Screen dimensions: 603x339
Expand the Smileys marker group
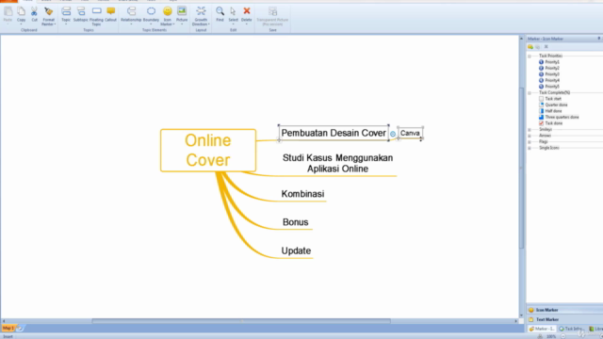coord(530,130)
